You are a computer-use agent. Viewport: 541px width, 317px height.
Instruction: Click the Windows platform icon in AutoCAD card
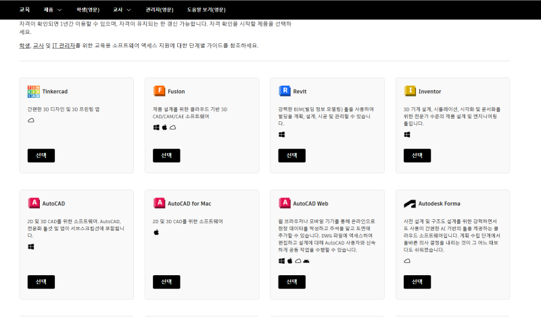click(31, 247)
